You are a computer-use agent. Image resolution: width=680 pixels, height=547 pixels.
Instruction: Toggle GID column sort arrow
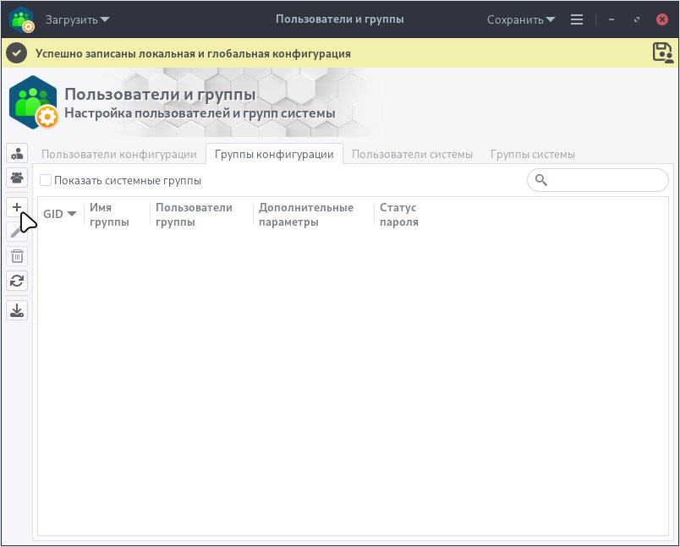point(72,214)
